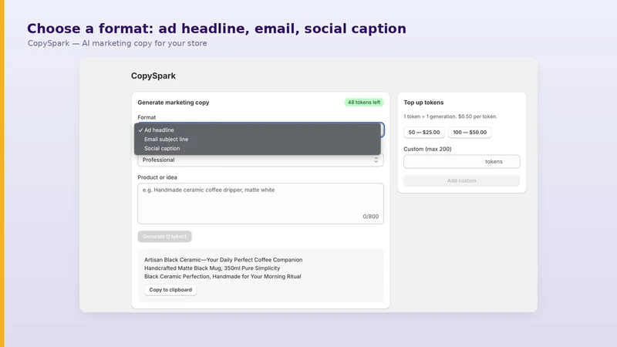Open the Professional tone dropdown
Viewport: 617px width, 347px height.
tap(261, 160)
